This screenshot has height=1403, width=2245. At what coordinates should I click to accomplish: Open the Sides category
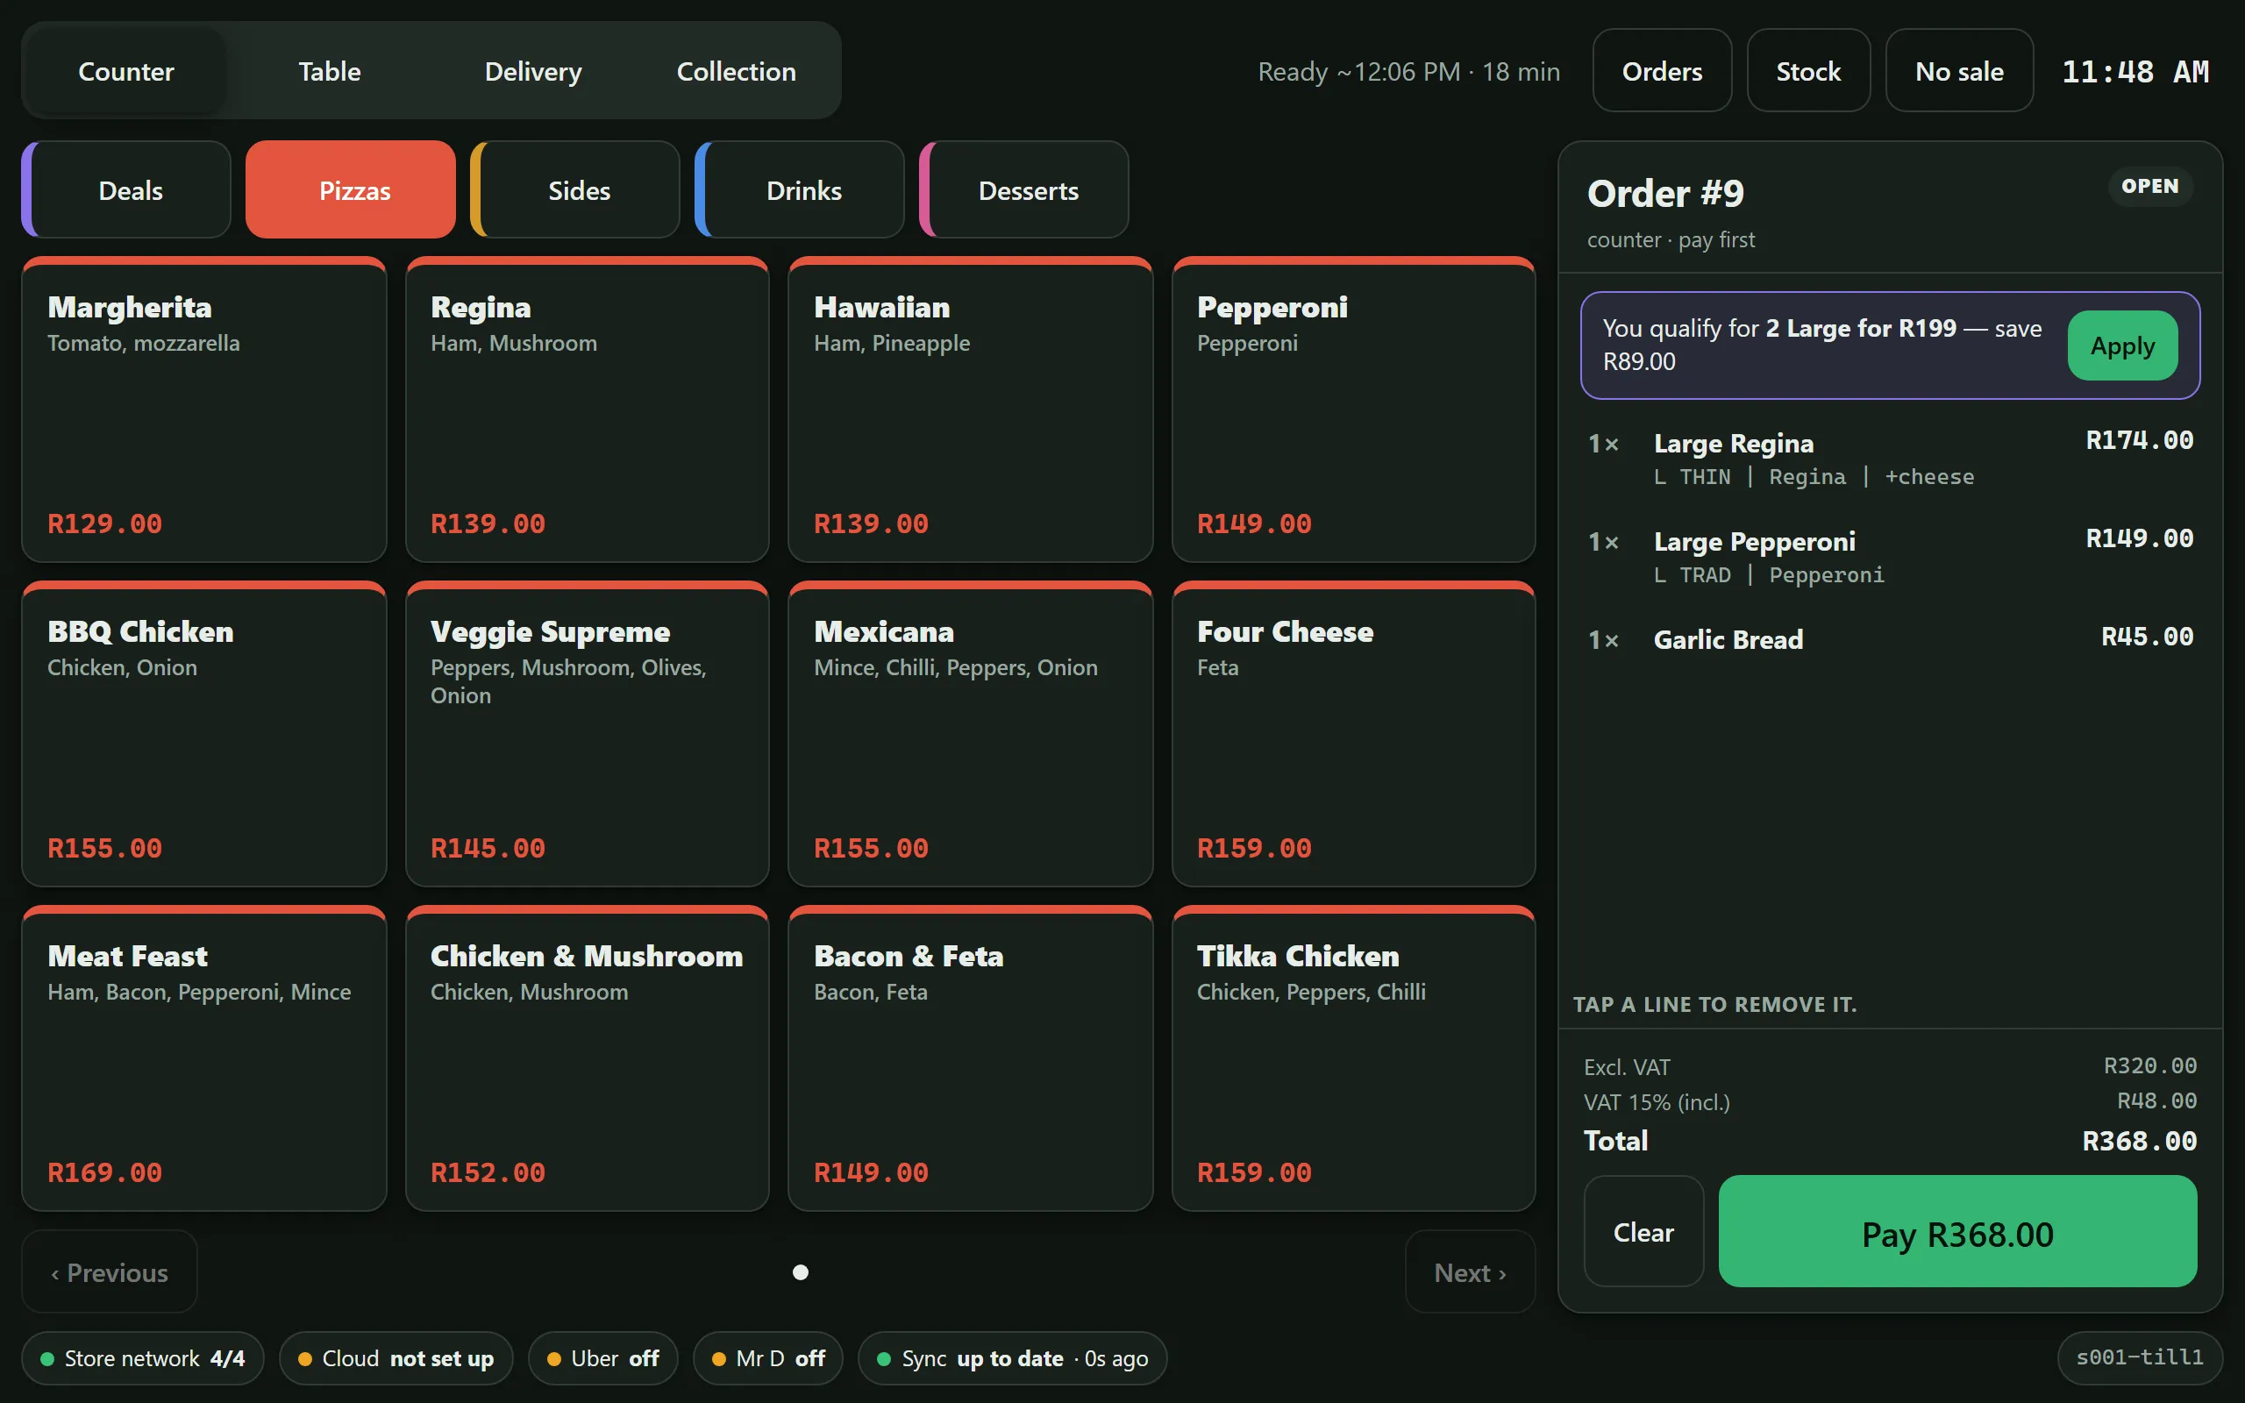tap(576, 190)
